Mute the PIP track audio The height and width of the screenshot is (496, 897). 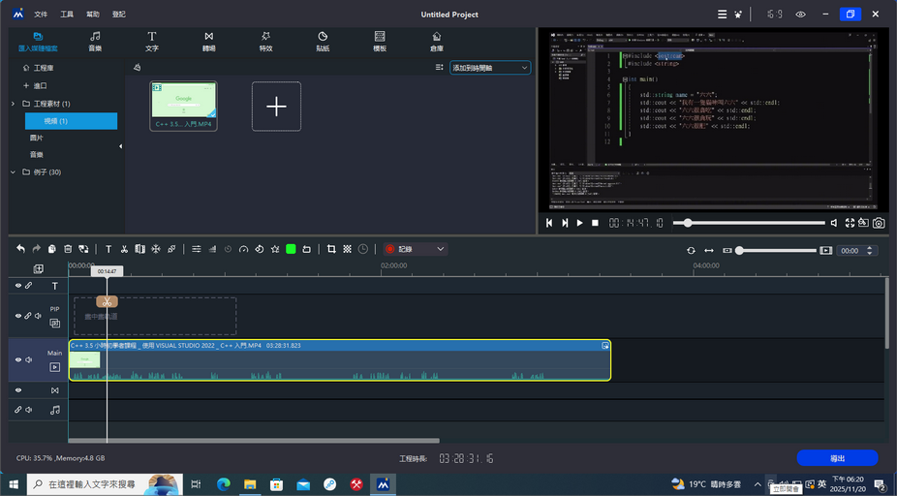pyautogui.click(x=39, y=316)
